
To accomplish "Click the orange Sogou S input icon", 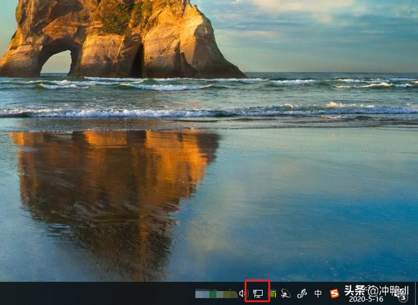I will coord(334,294).
